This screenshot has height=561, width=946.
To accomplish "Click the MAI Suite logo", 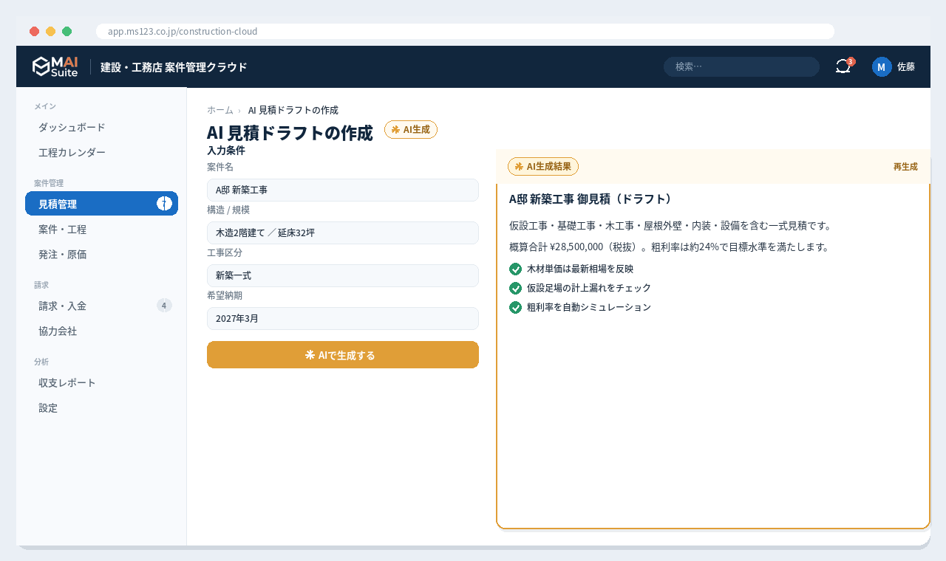I will (x=55, y=66).
